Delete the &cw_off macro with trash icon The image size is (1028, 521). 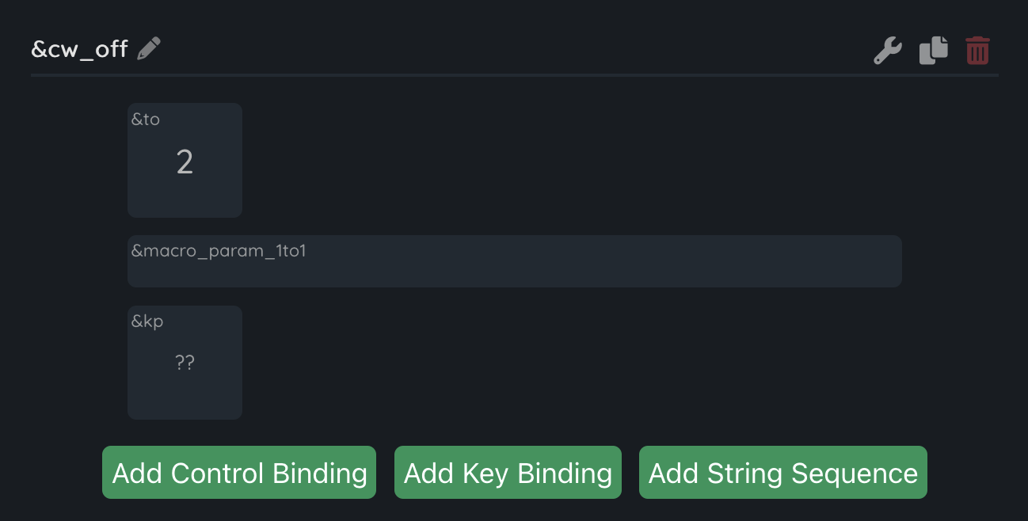pos(977,51)
